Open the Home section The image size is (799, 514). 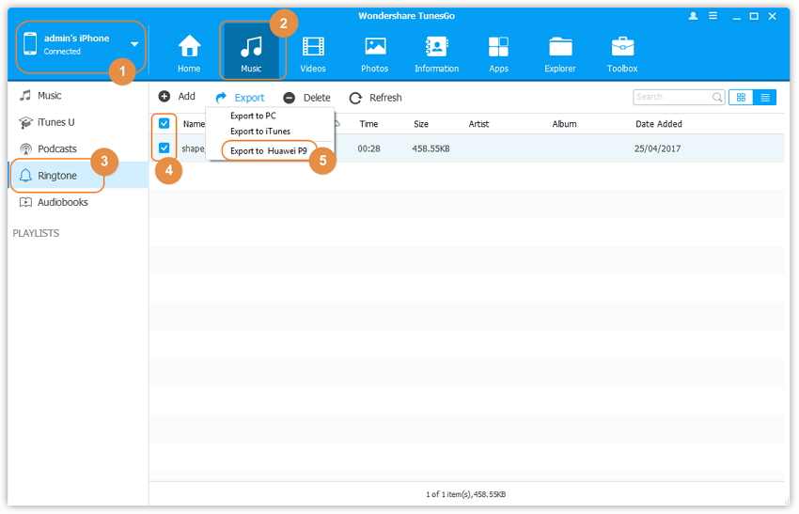pos(189,52)
